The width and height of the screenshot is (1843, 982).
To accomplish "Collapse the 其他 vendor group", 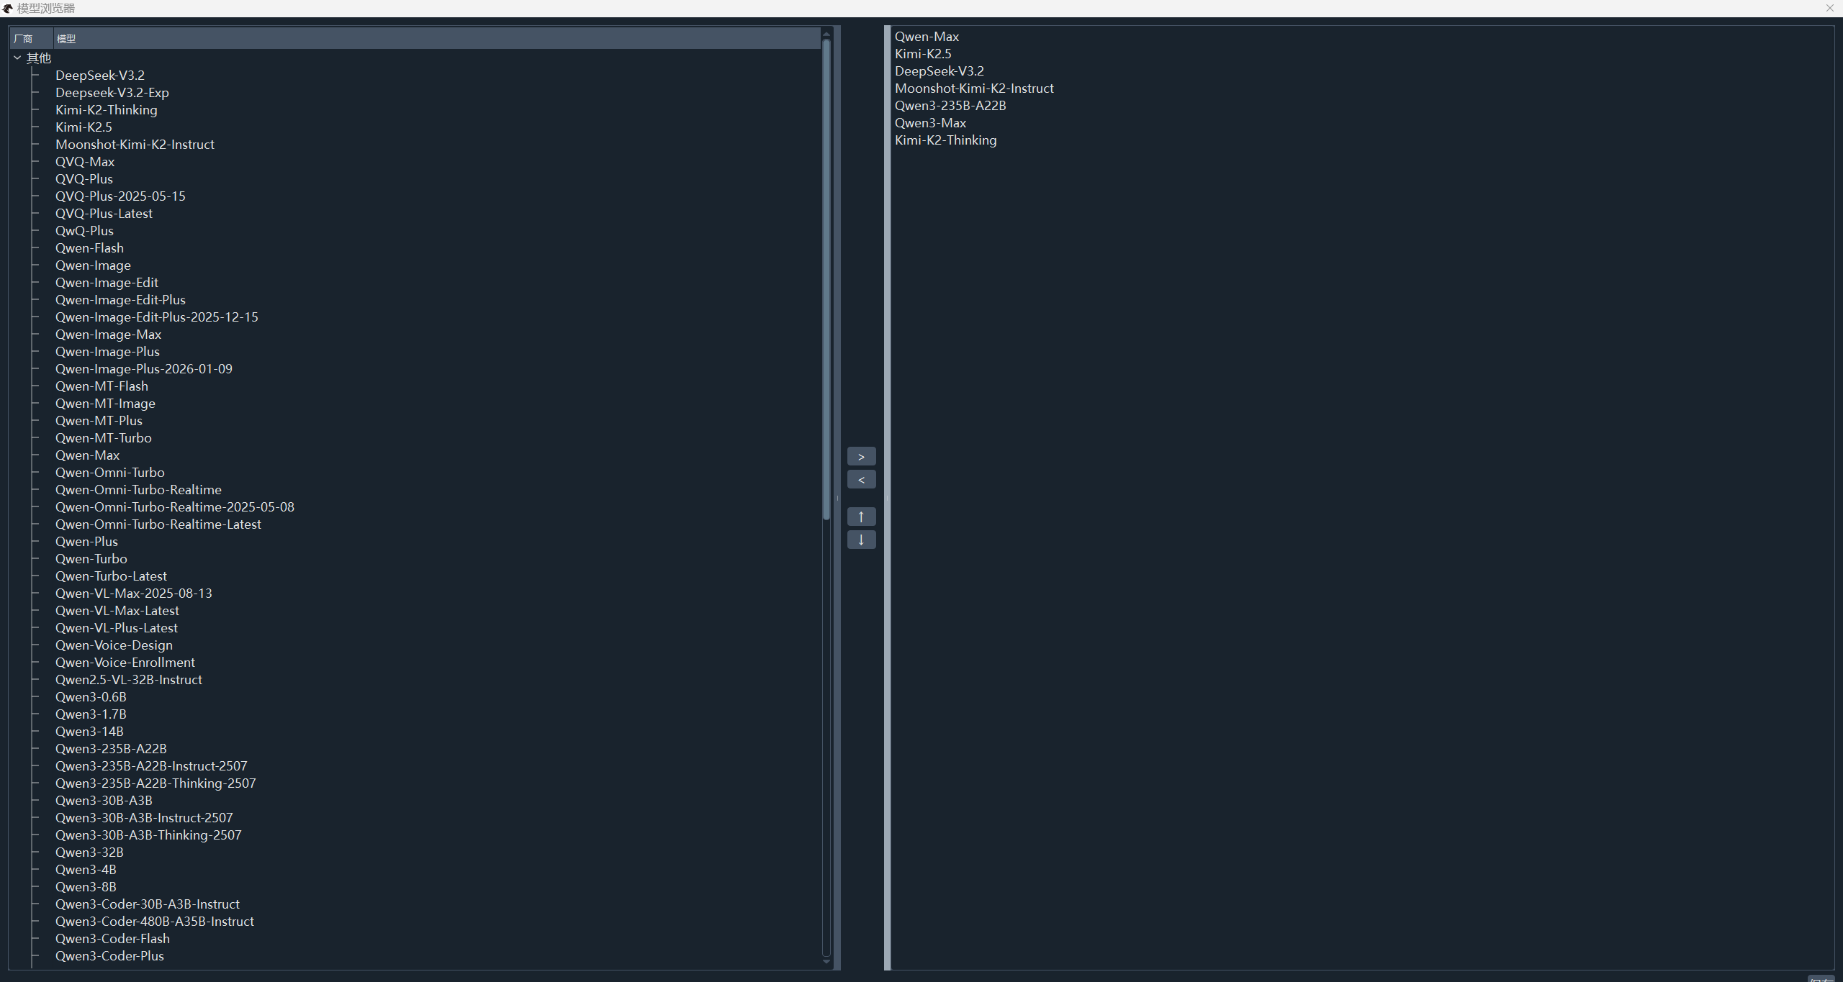I will pos(17,58).
